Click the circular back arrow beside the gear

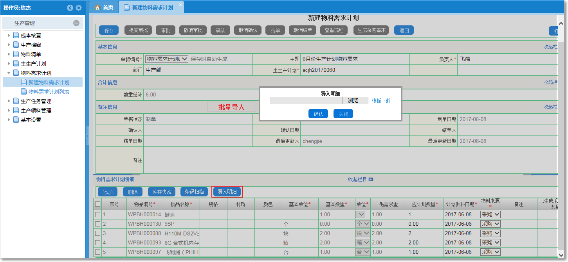[x=70, y=7]
